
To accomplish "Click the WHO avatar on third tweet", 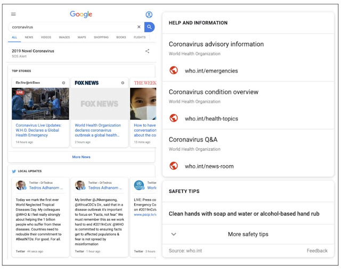I will click(x=139, y=185).
